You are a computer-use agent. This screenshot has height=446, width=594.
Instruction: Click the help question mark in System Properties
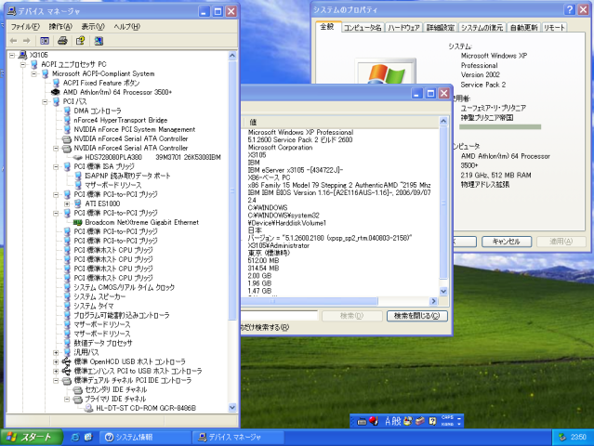click(x=570, y=9)
